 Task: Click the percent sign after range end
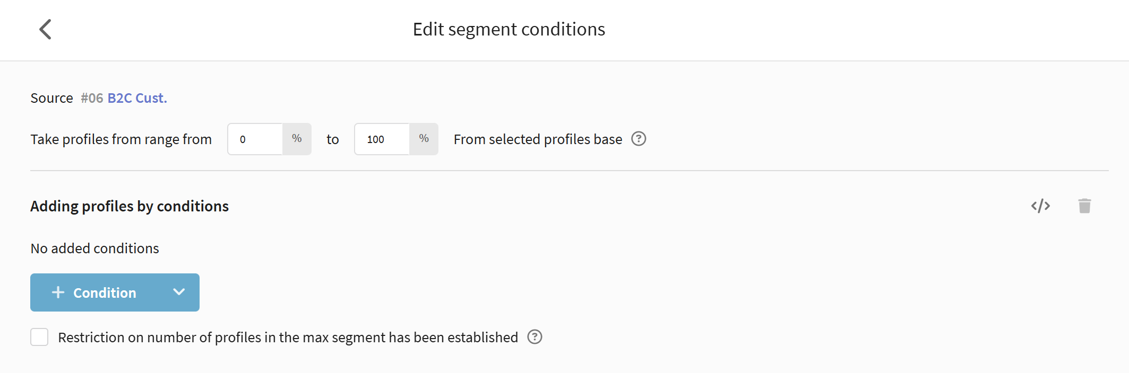click(x=424, y=139)
